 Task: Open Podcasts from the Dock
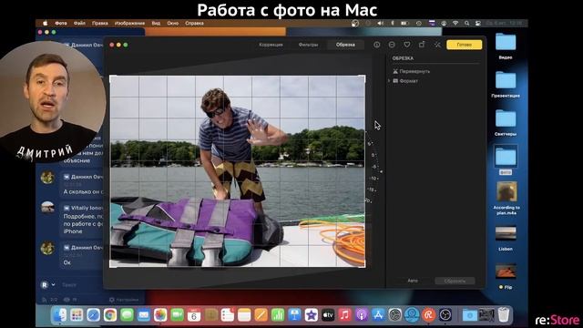pos(362,315)
